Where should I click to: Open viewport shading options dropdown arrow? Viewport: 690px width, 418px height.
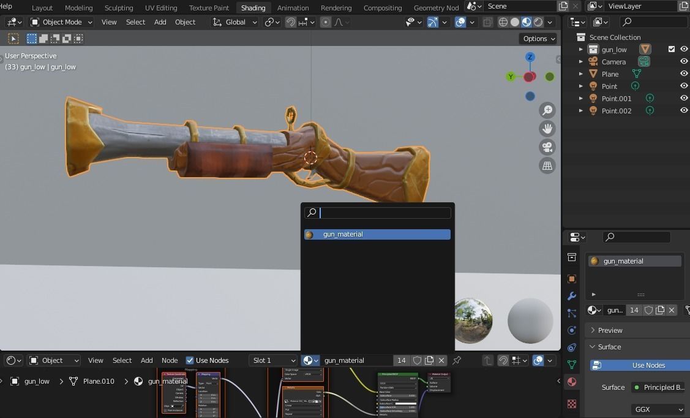pos(550,22)
